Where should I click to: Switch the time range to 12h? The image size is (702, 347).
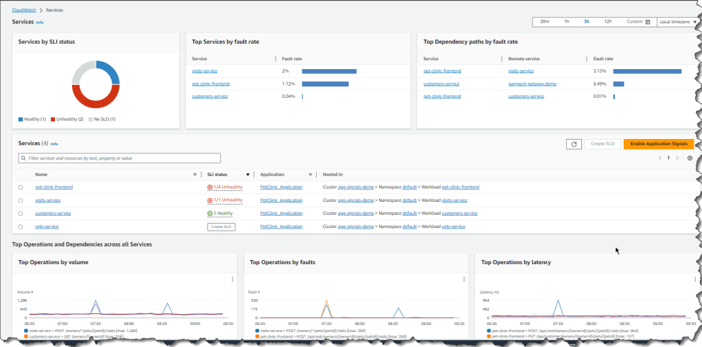pos(608,21)
